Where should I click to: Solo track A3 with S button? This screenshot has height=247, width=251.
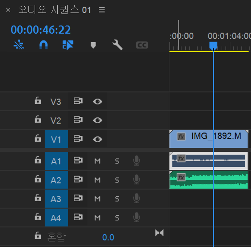pos(117,199)
